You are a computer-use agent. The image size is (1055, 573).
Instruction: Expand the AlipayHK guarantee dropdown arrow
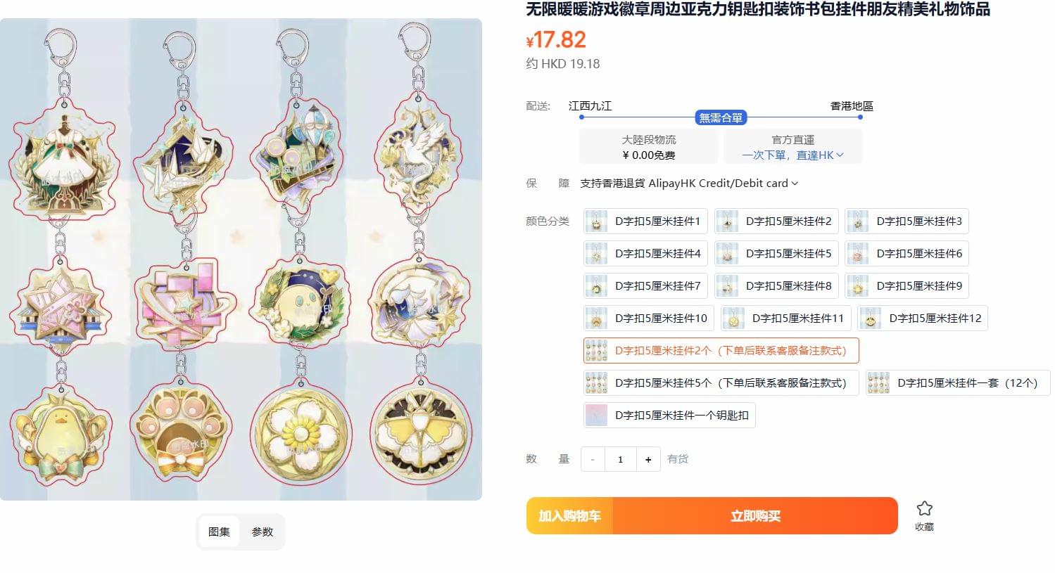click(795, 184)
